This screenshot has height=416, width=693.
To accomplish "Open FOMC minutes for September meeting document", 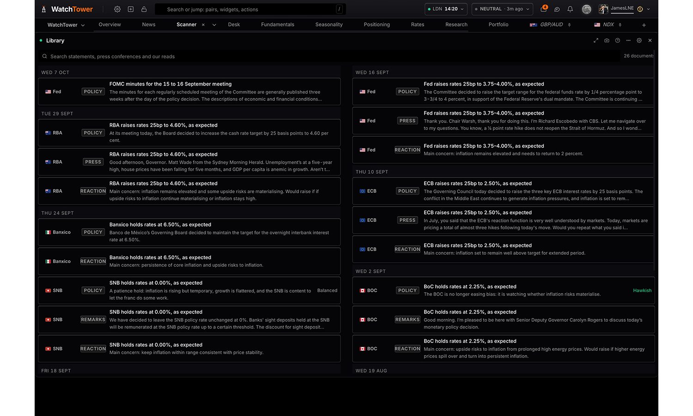I will point(189,92).
